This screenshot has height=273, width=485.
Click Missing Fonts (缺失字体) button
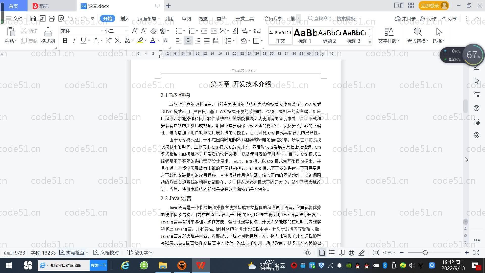(140, 253)
